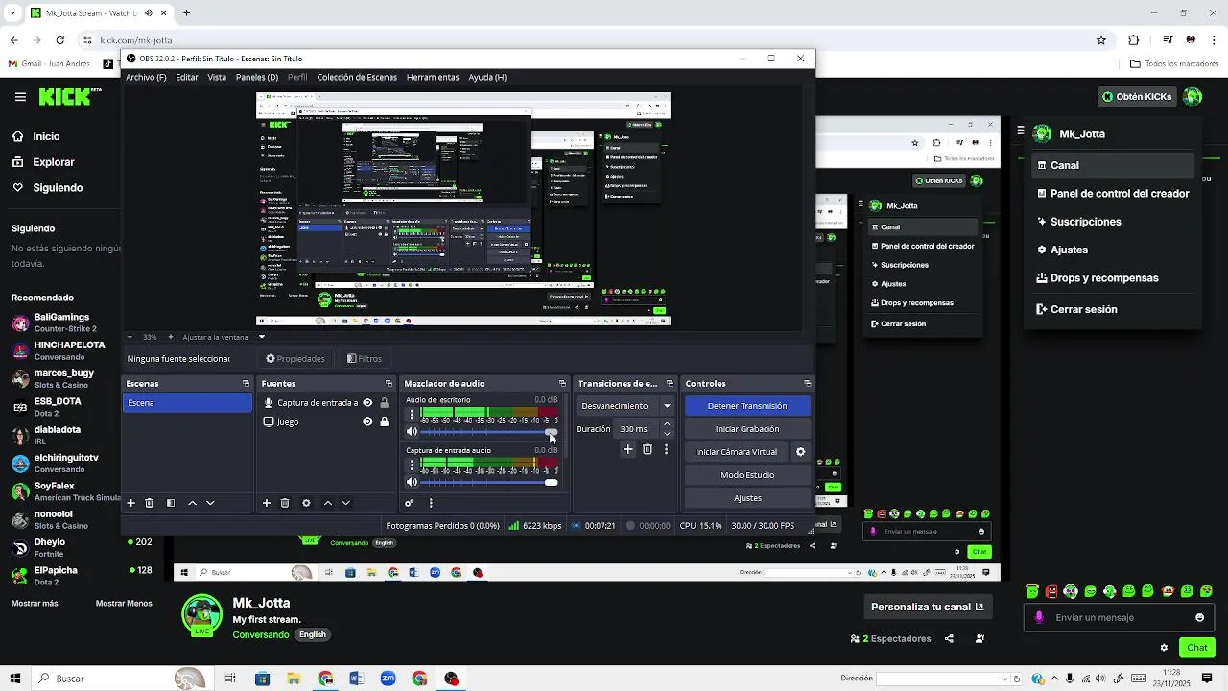
Task: Open Zoom from the Windows taskbar
Action: click(388, 679)
